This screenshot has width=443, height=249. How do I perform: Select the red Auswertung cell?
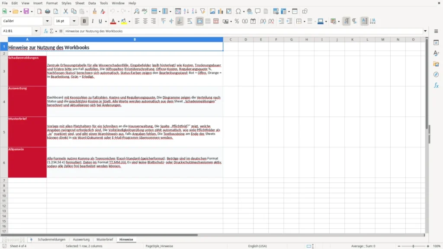coord(27,102)
